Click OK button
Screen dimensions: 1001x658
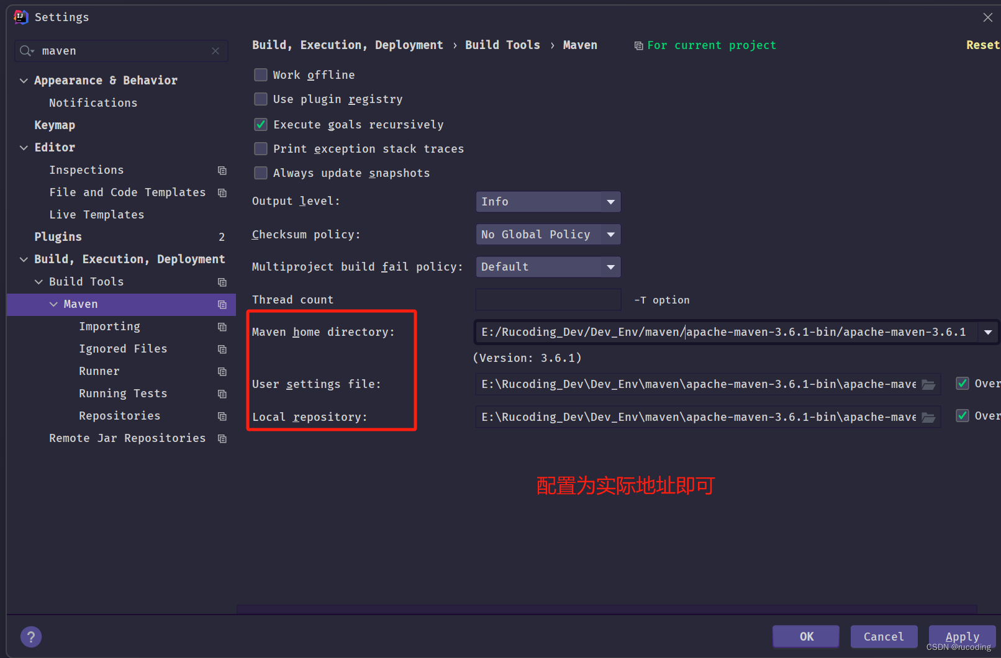click(806, 636)
